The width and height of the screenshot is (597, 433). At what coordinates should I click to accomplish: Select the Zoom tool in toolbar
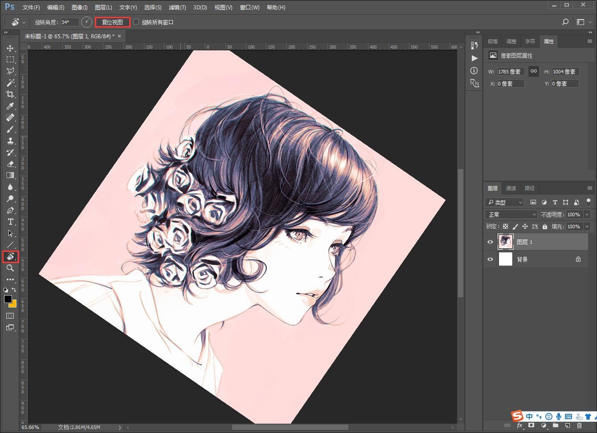(x=10, y=268)
